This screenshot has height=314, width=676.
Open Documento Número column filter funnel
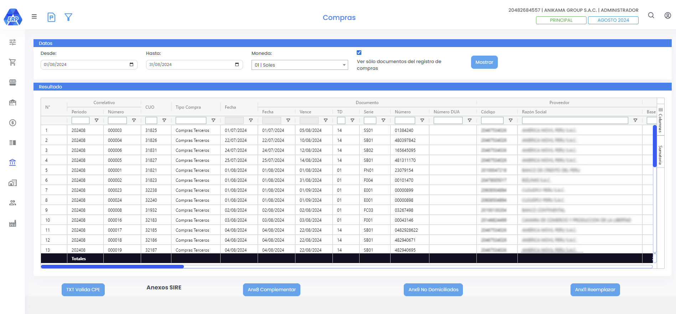pyautogui.click(x=422, y=120)
